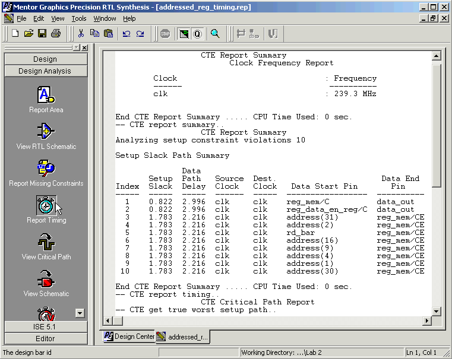Open View RTL Schematic icon
The height and width of the screenshot is (359, 452).
point(46,136)
